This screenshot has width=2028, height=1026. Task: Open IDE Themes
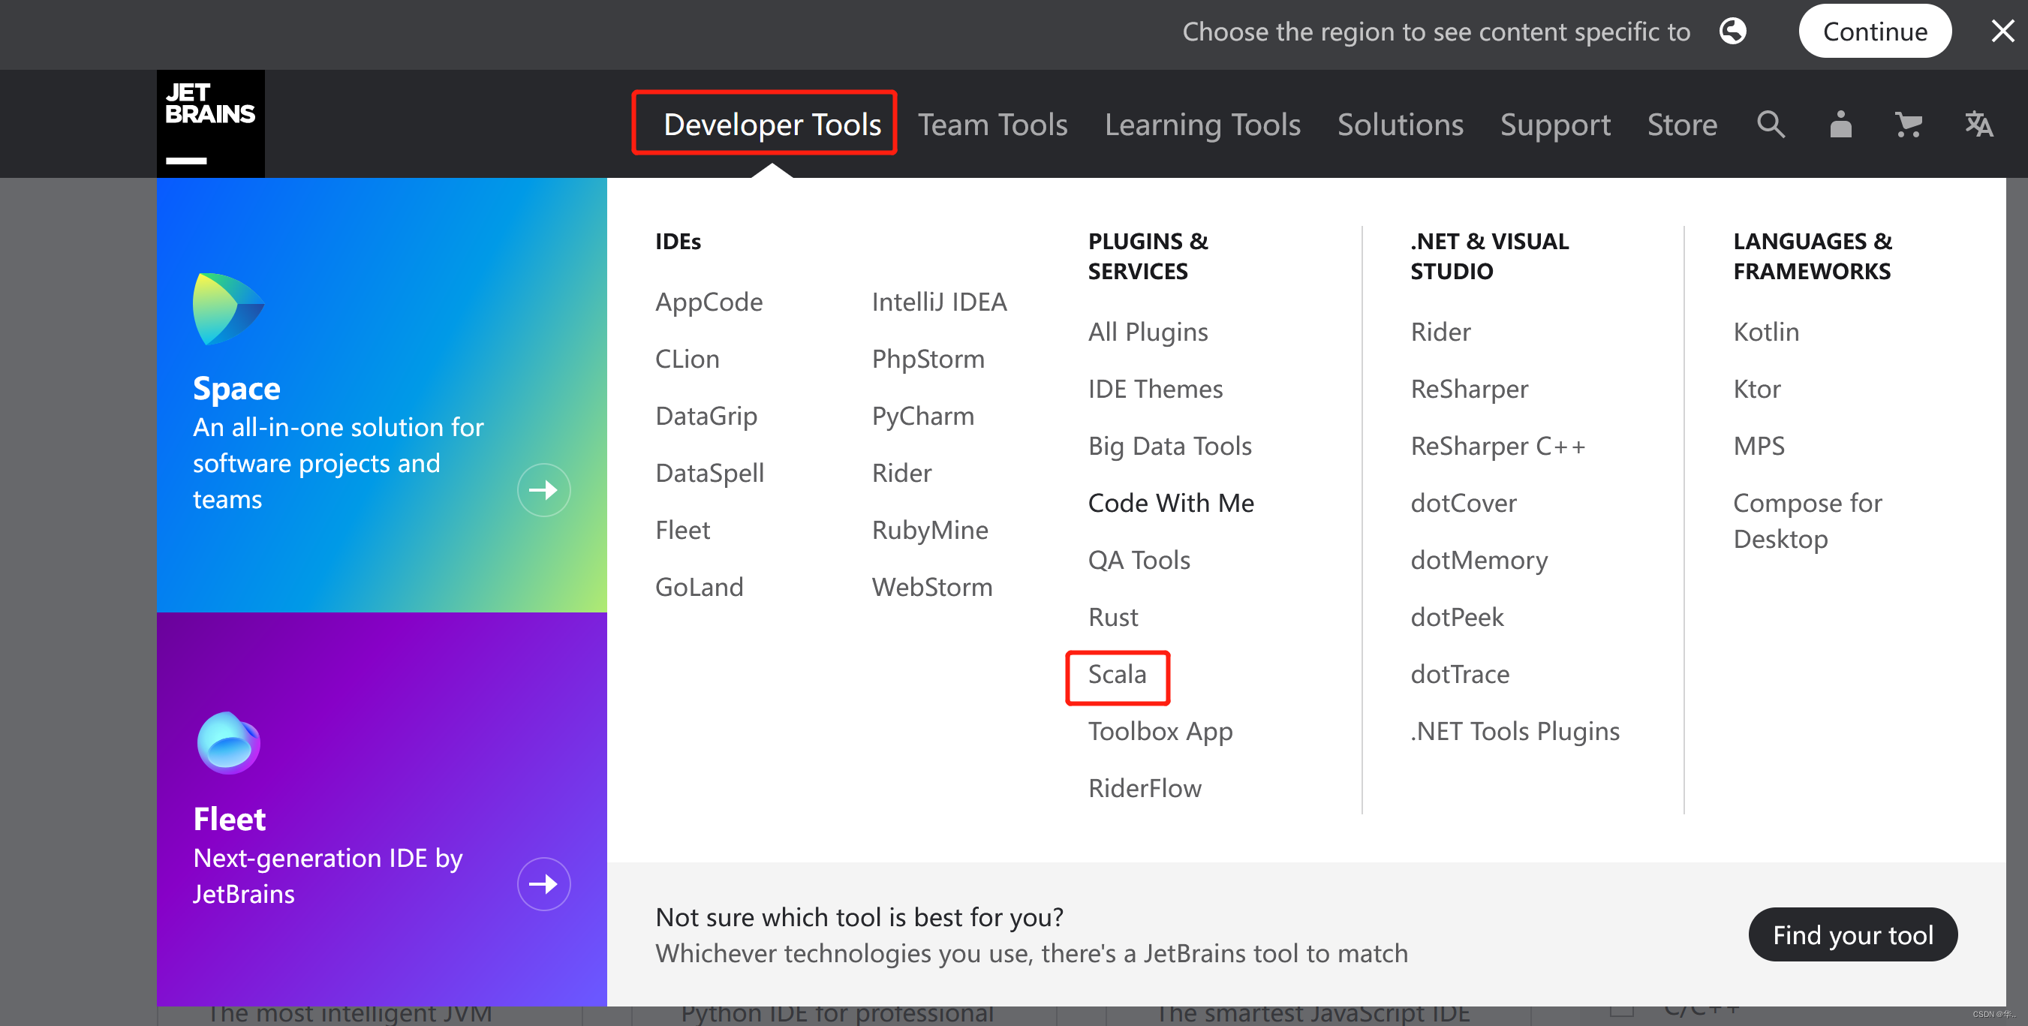click(x=1155, y=389)
